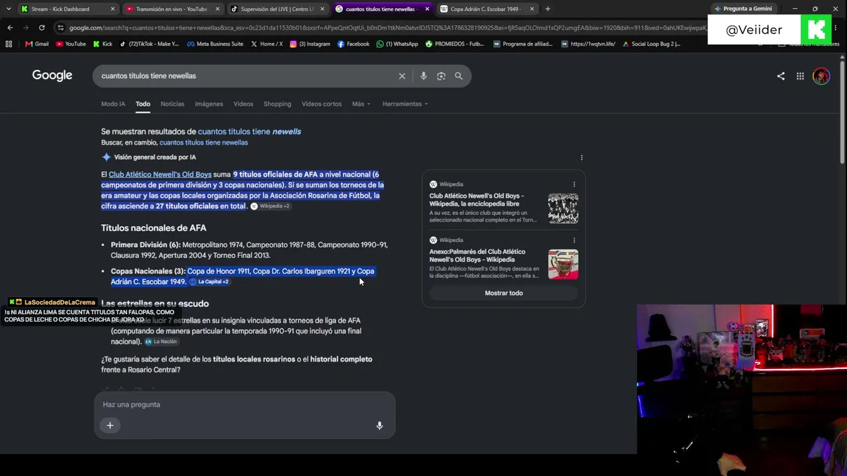Switch to the Modo IA tab
Screen dimensions: 847x476
tap(113, 104)
